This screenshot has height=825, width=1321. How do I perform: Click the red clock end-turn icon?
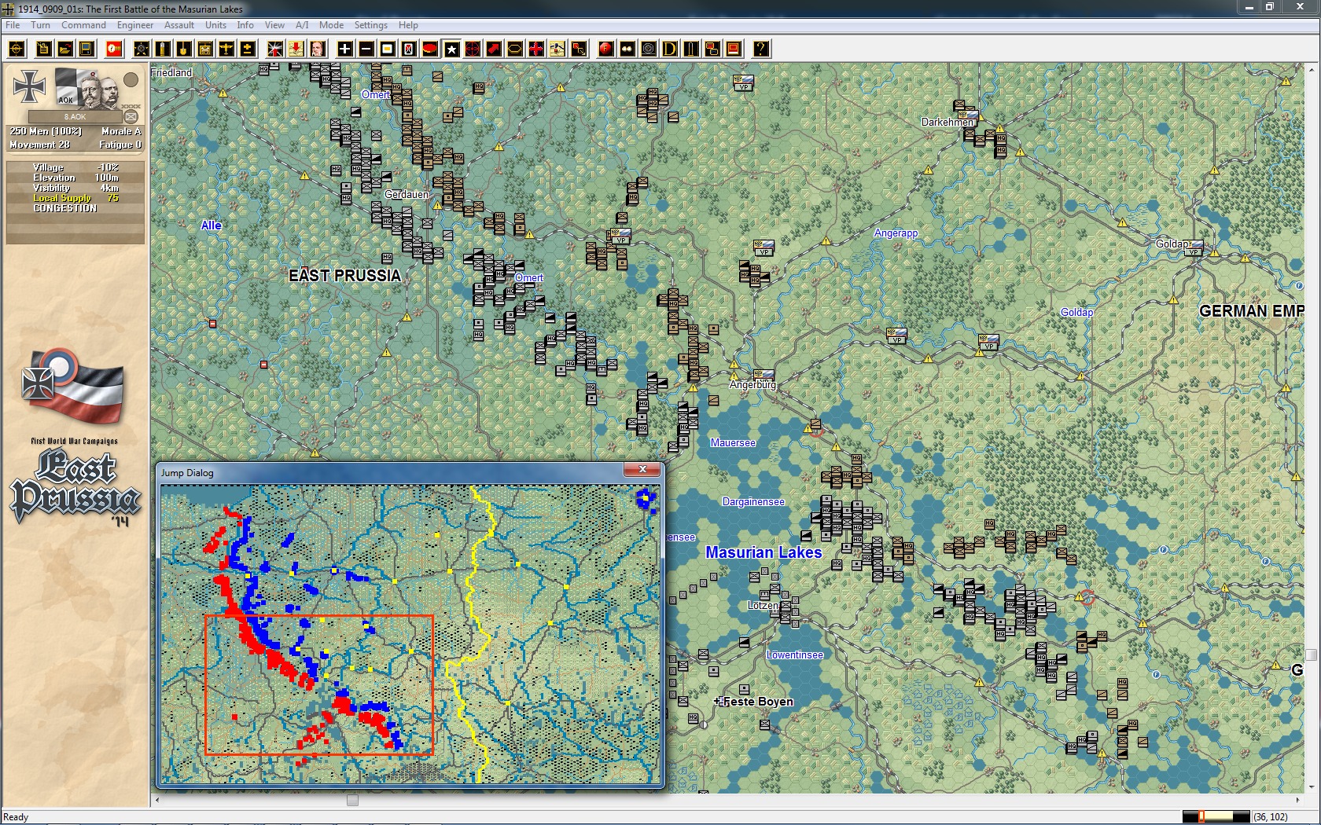click(x=114, y=49)
